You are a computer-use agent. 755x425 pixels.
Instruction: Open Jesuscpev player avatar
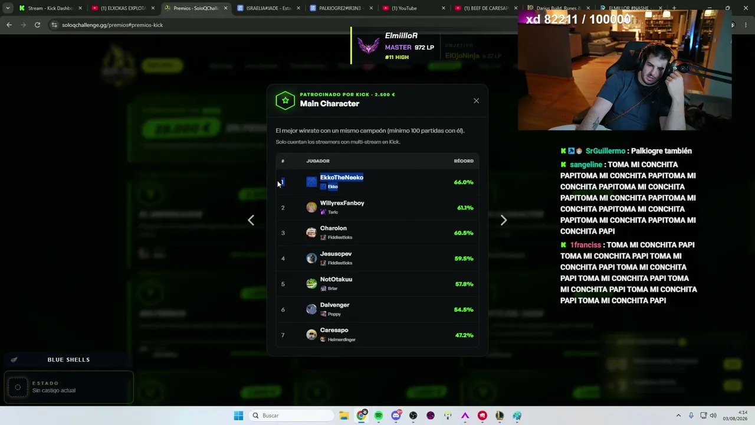click(x=311, y=258)
